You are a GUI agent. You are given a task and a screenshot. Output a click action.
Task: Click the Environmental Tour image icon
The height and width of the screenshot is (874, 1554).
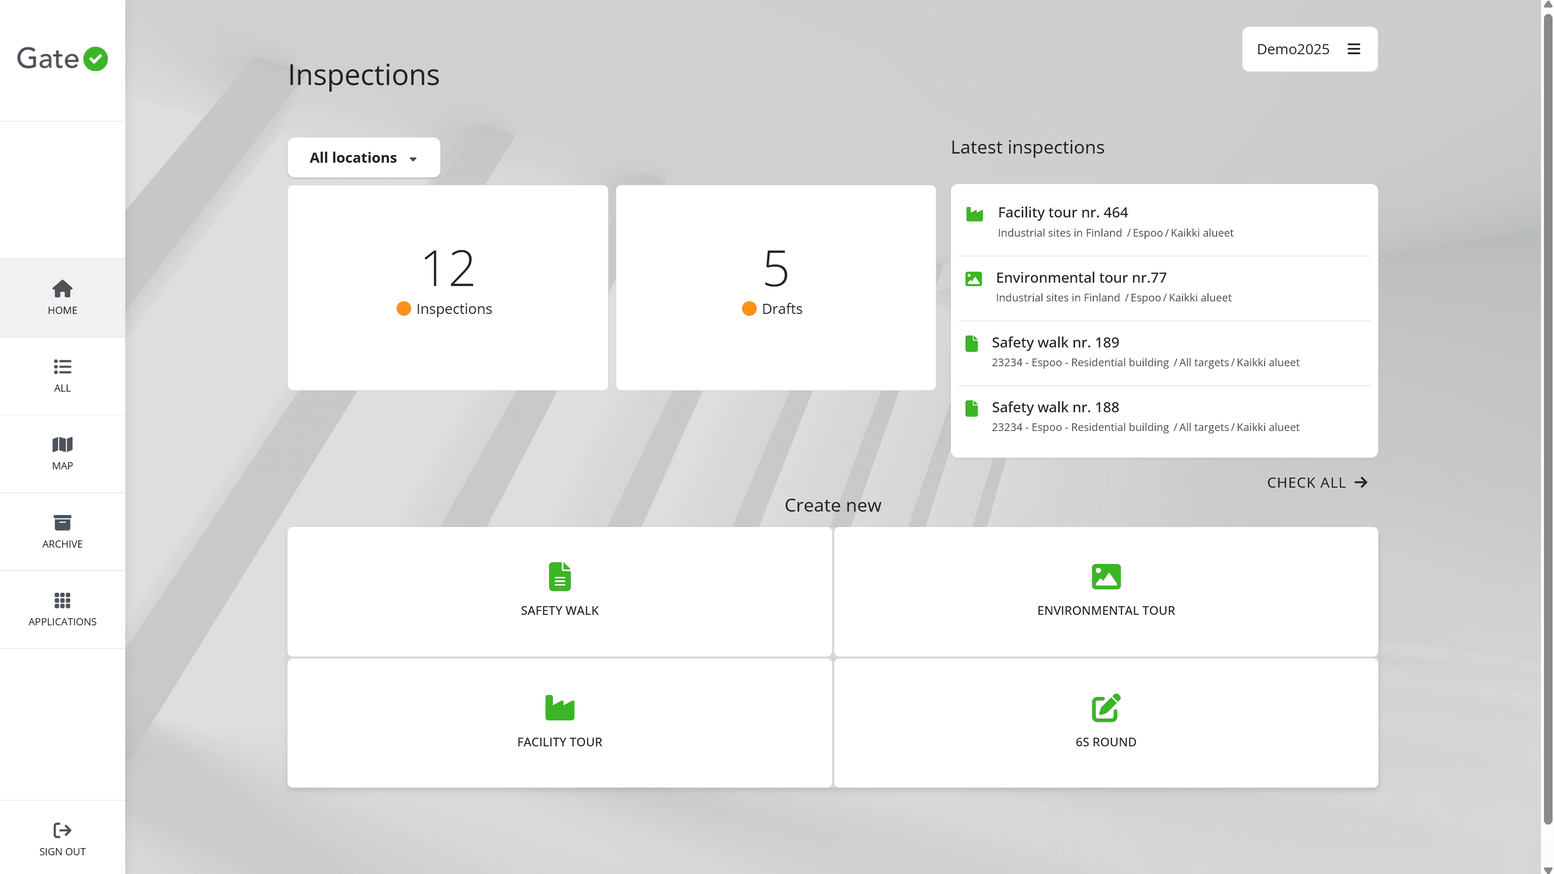[1105, 576]
